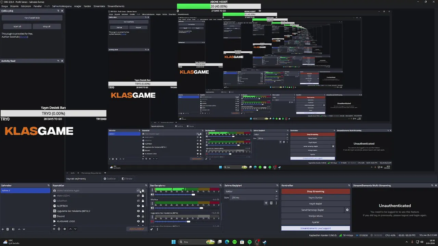Hide the ALERTBOX source
Image resolution: width=438 pixels, height=246 pixels.
[139, 206]
